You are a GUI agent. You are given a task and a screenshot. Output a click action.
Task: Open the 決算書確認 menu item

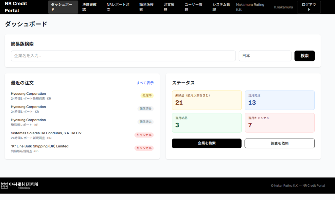pos(90,7)
